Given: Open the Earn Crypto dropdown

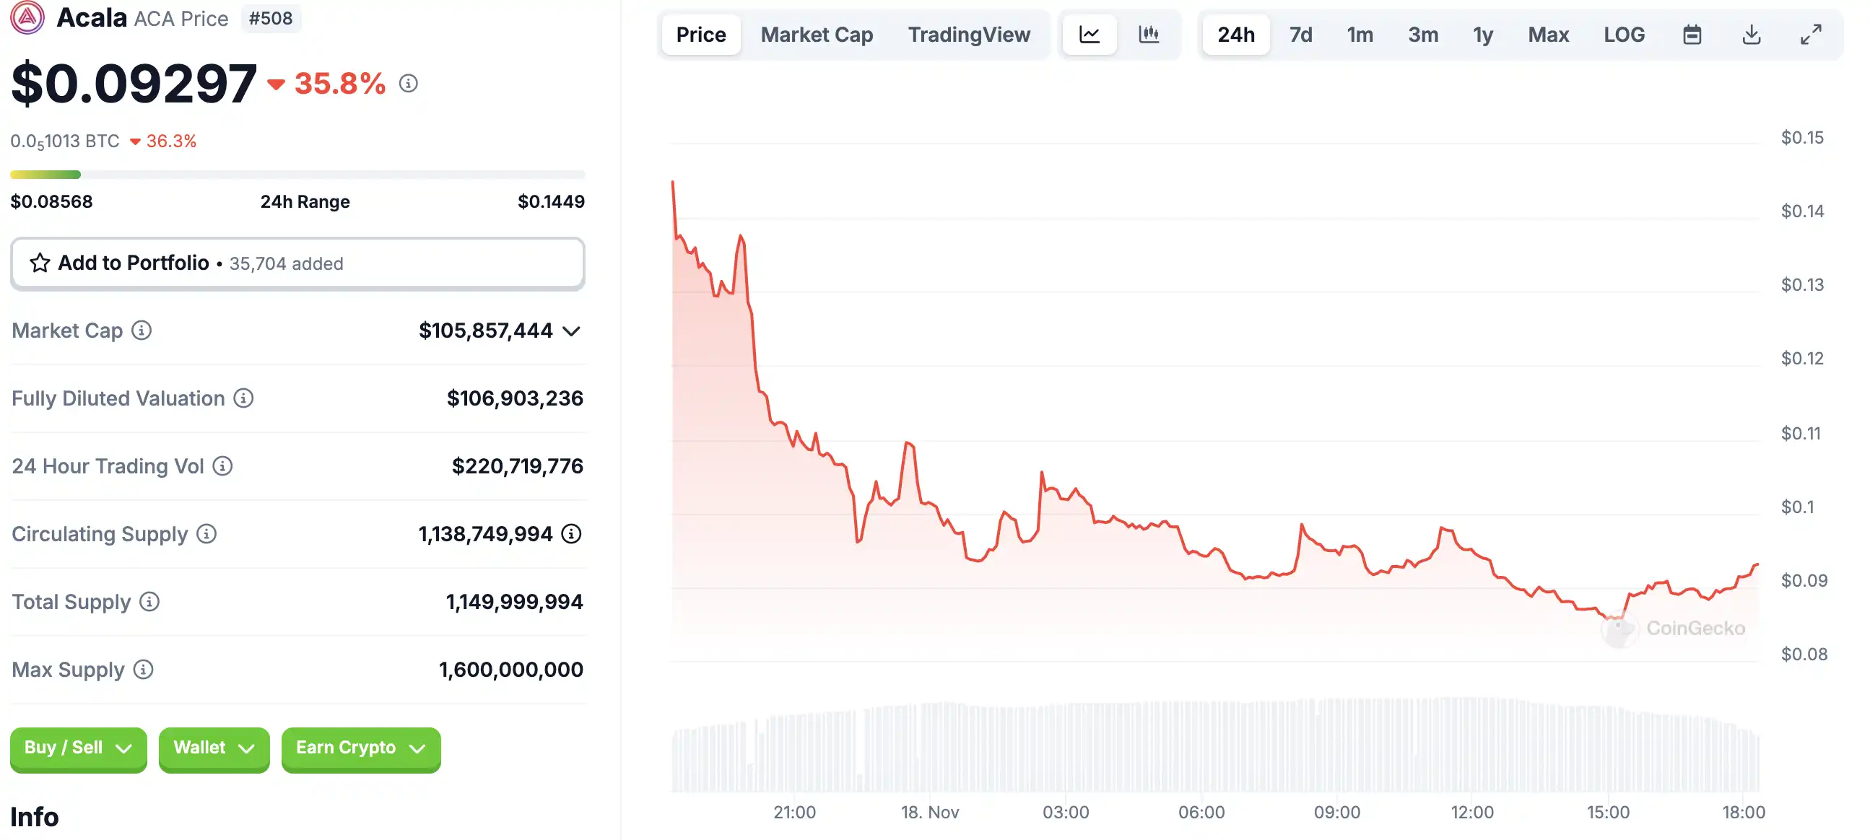Looking at the screenshot, I should (x=361, y=748).
